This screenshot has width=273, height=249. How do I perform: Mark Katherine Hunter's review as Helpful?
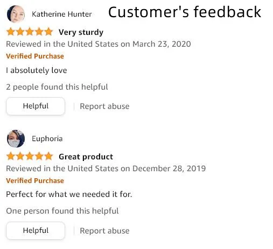pyautogui.click(x=36, y=106)
